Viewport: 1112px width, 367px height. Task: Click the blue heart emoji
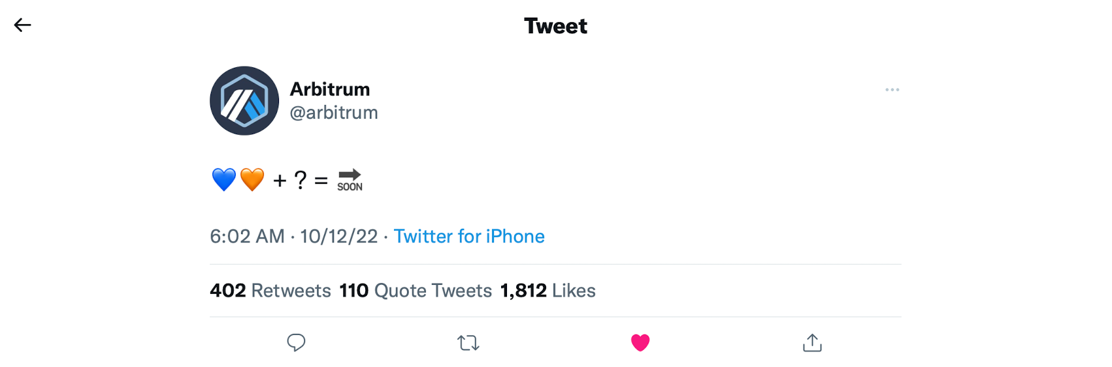tap(224, 179)
